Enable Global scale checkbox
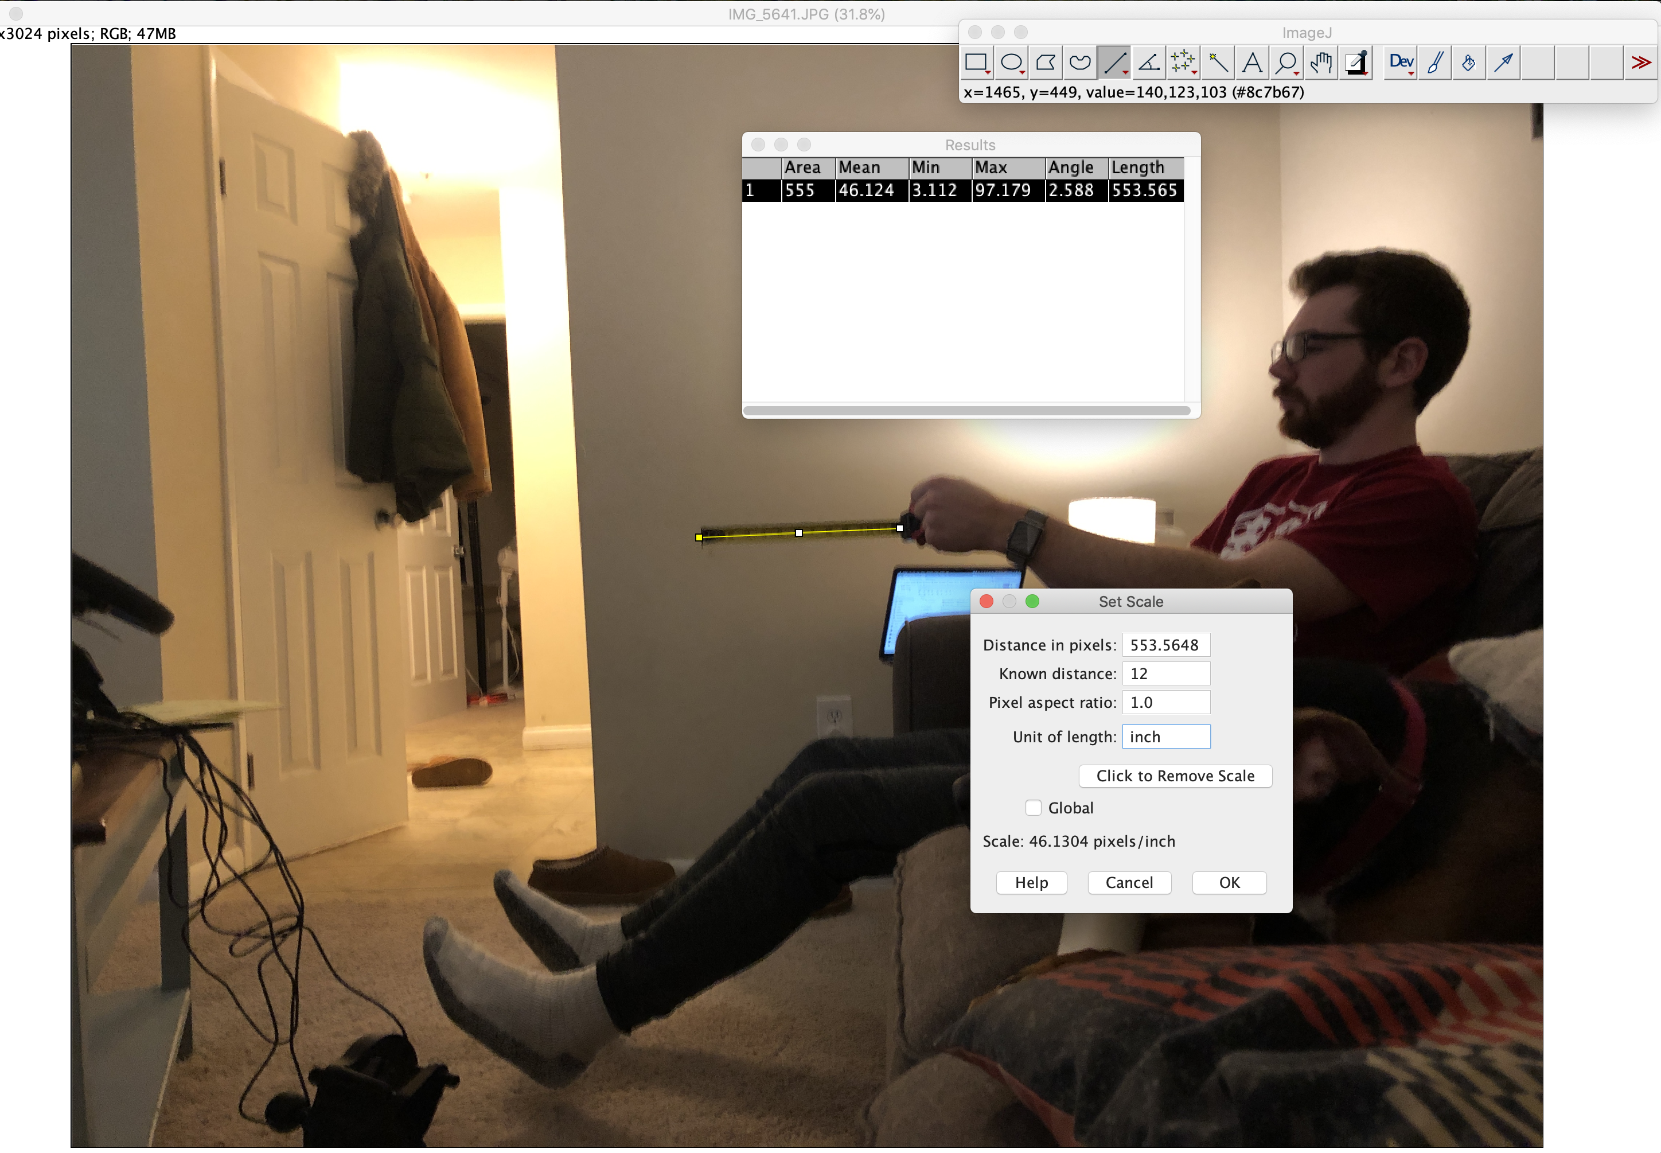The height and width of the screenshot is (1153, 1661). pyautogui.click(x=1035, y=808)
